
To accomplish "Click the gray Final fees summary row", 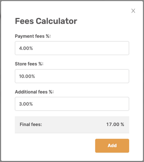I will [72, 125].
